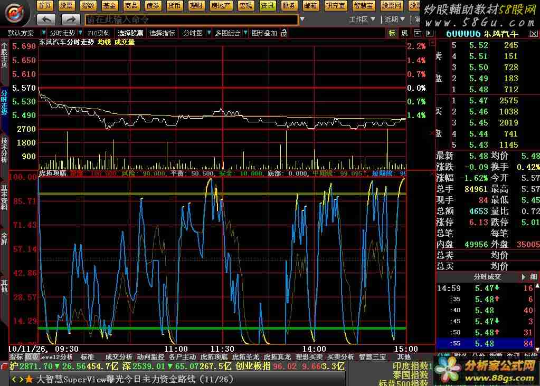Screen dimensions: 540x386
Task: Click the SuperView 主力资金路线 news headline
Action: pyautogui.click(x=135, y=379)
